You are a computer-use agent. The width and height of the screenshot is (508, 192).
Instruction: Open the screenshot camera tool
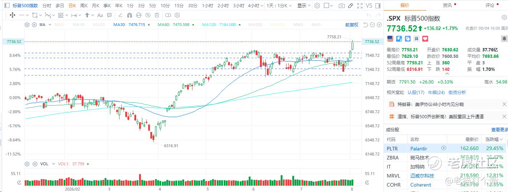pyautogui.click(x=341, y=6)
